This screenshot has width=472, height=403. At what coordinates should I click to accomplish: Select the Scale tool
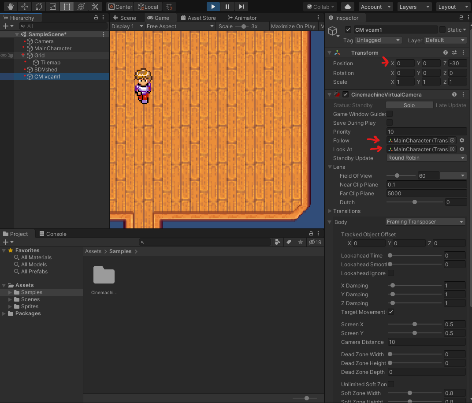pos(52,7)
